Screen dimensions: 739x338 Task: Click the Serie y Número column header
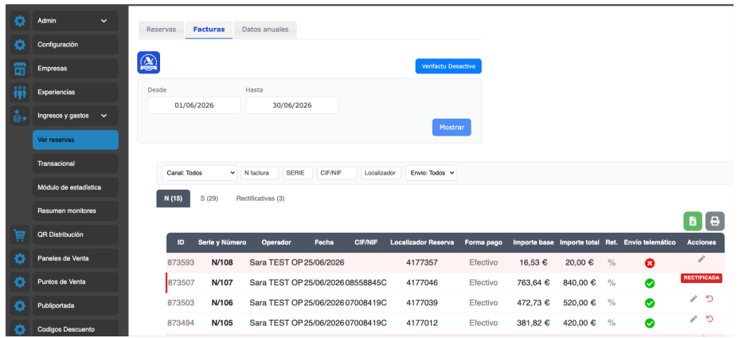pyautogui.click(x=222, y=242)
